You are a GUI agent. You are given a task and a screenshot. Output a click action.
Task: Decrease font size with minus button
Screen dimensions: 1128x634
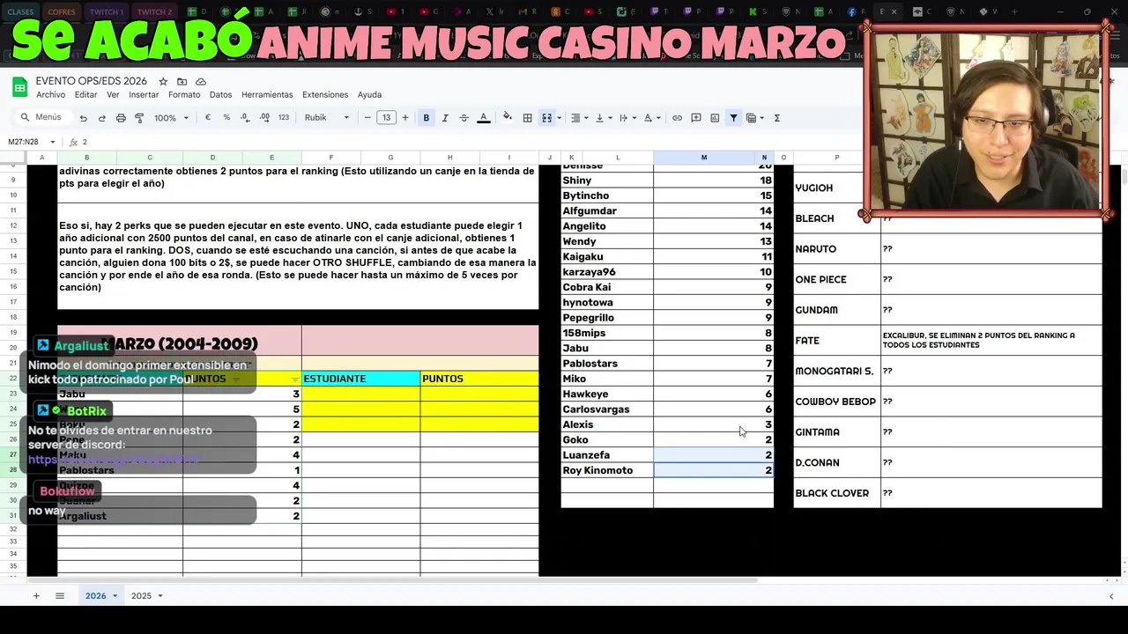(367, 118)
